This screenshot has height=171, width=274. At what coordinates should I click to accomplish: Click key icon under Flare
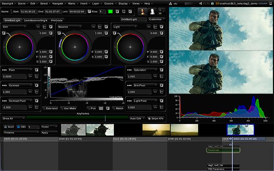[30, 76]
